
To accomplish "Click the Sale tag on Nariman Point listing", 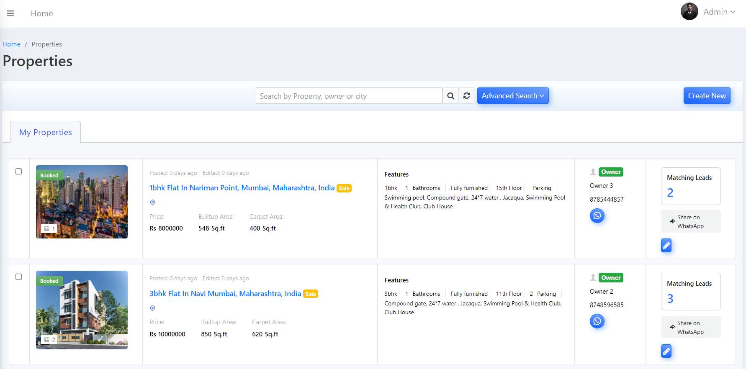I will pyautogui.click(x=344, y=188).
